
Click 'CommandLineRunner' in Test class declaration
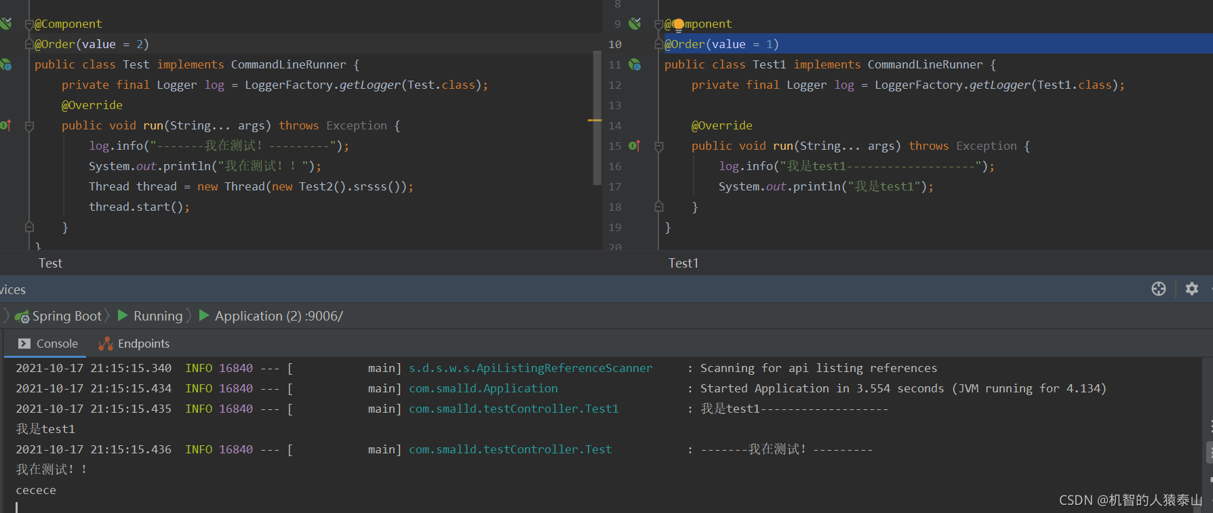coord(288,64)
